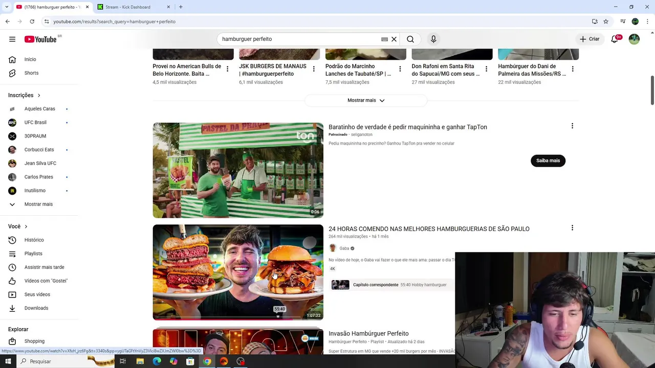Click the Pastel da Praça ad thumbnail
Viewport: 655px width, 368px height.
click(238, 170)
